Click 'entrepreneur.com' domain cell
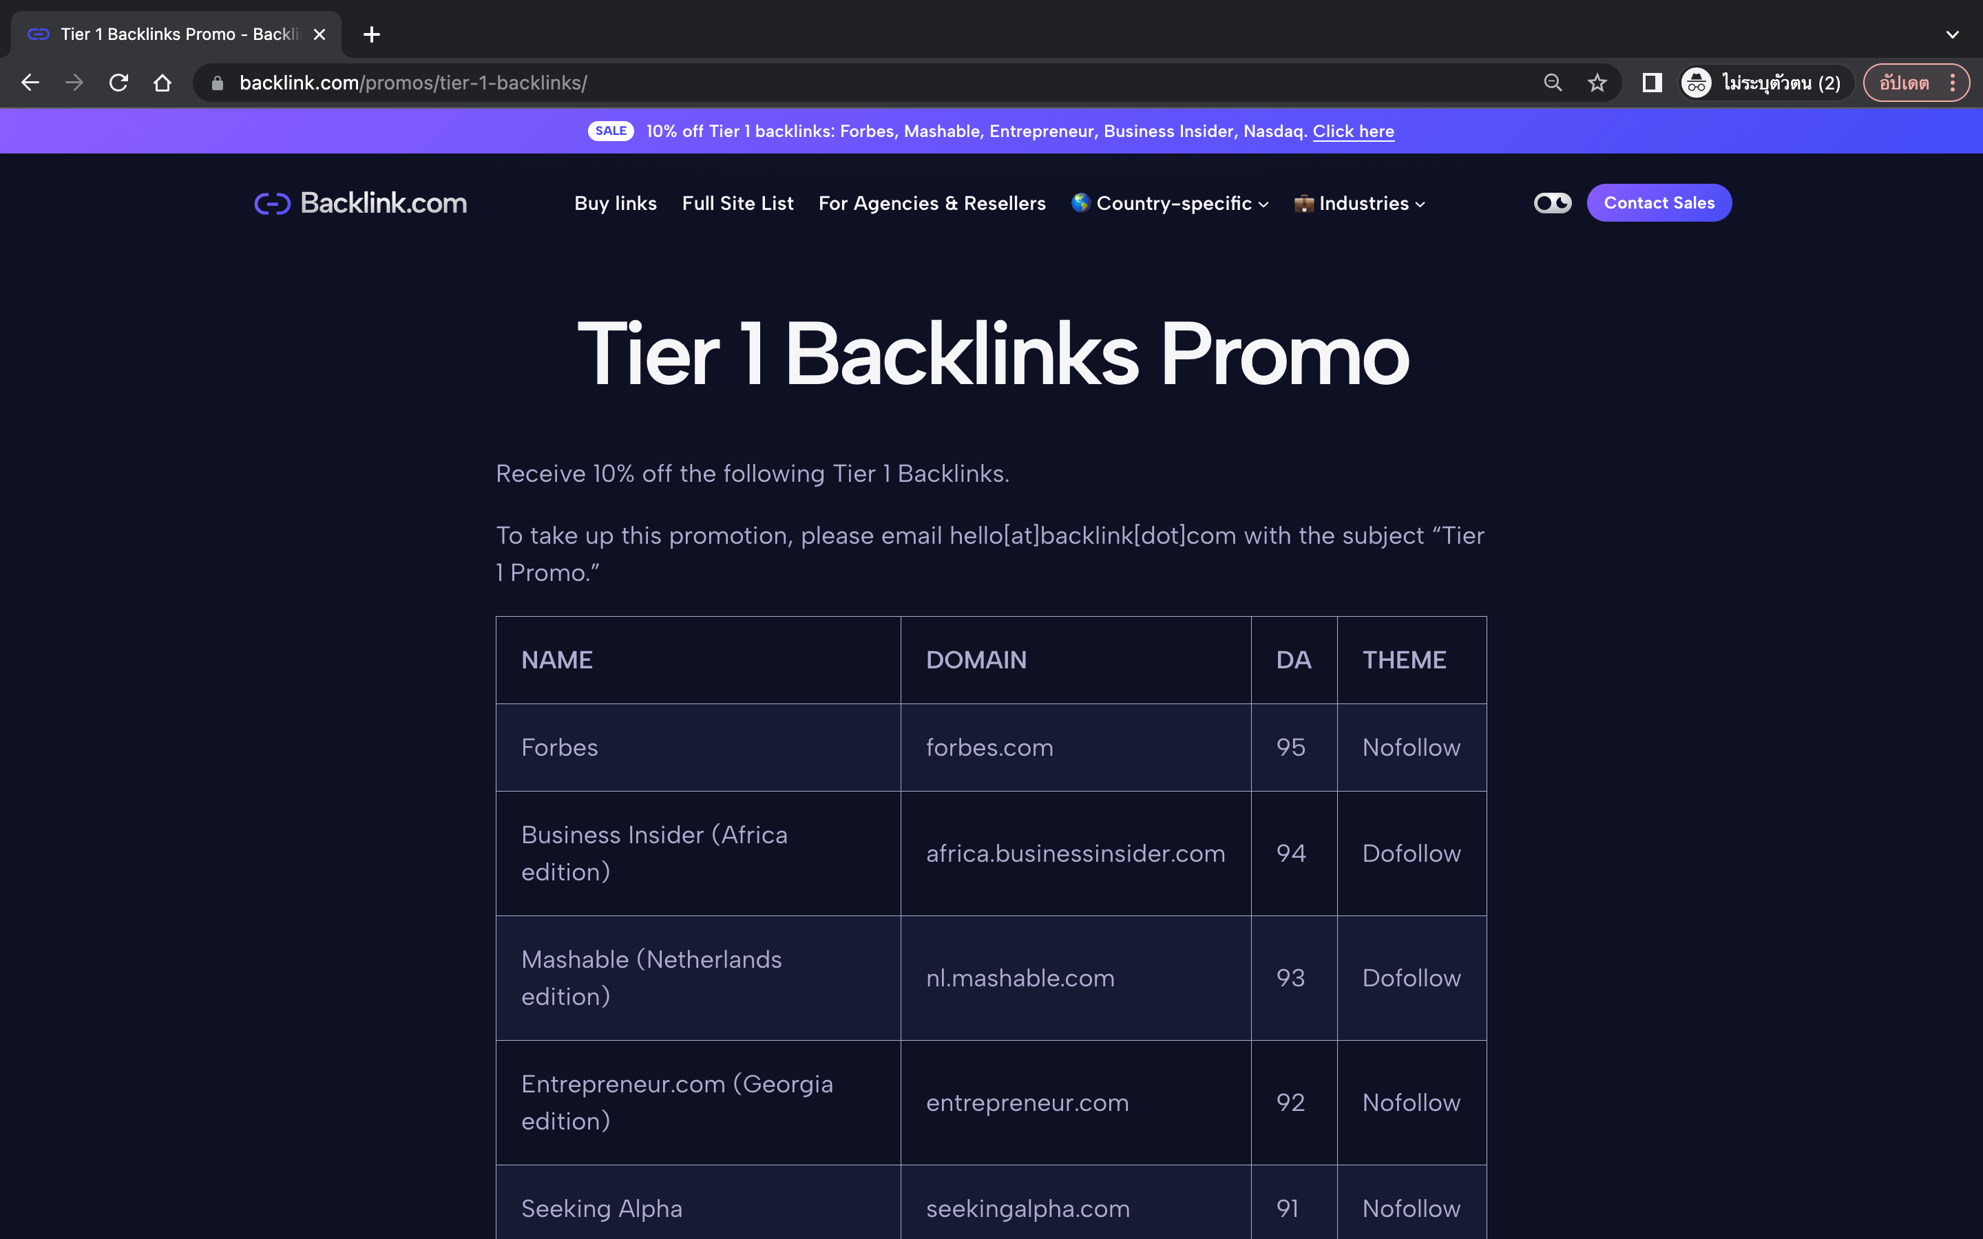This screenshot has width=1983, height=1239. [1076, 1102]
